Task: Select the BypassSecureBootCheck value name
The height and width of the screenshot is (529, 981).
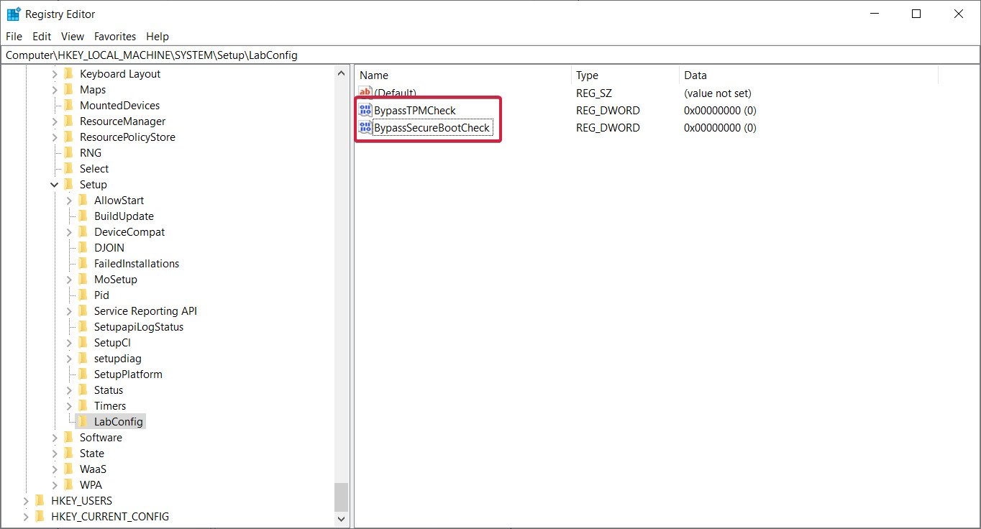Action: (432, 128)
